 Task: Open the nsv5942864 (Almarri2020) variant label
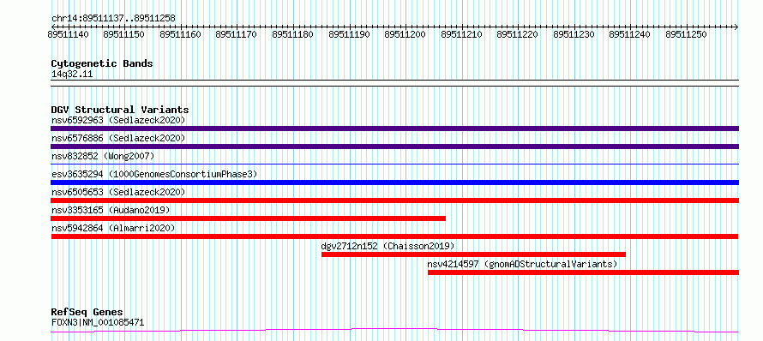click(x=113, y=228)
